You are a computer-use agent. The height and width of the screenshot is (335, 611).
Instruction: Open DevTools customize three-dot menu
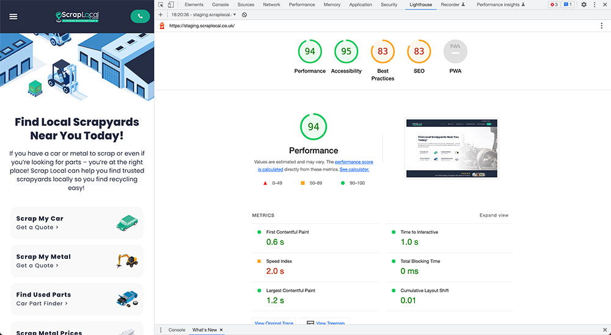coord(595,5)
